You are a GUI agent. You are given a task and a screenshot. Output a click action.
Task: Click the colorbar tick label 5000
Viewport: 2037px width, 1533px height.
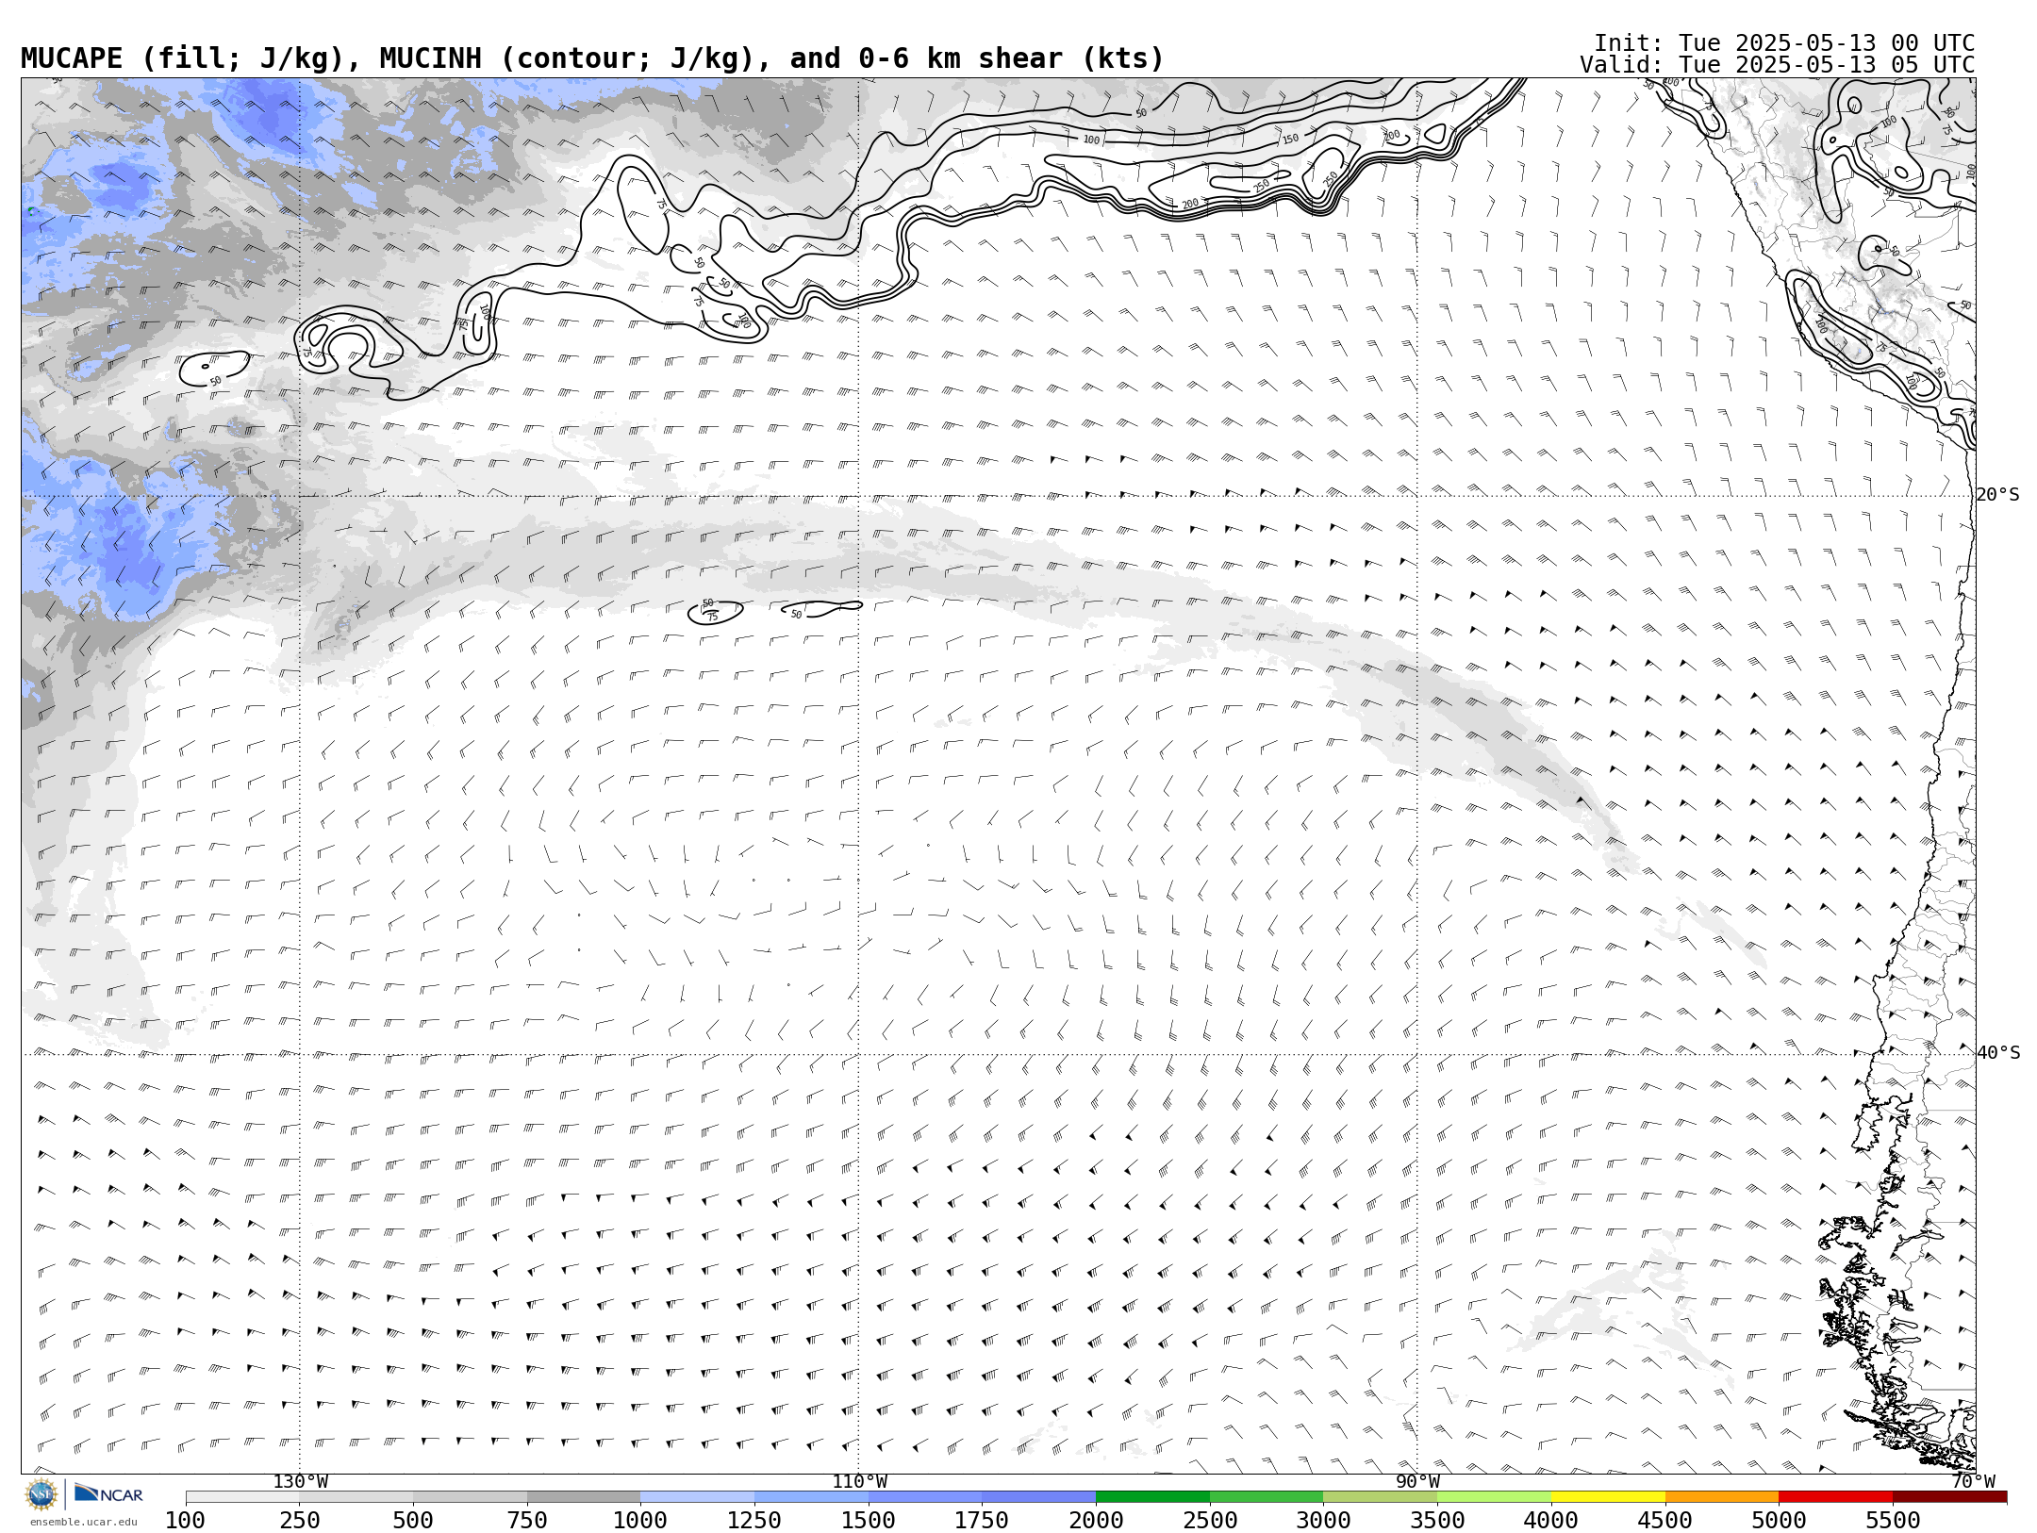point(1779,1521)
